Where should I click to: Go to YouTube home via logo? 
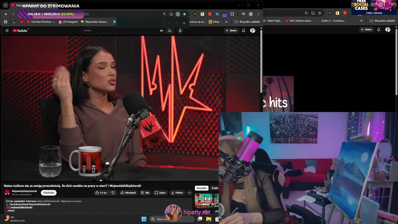(20, 30)
